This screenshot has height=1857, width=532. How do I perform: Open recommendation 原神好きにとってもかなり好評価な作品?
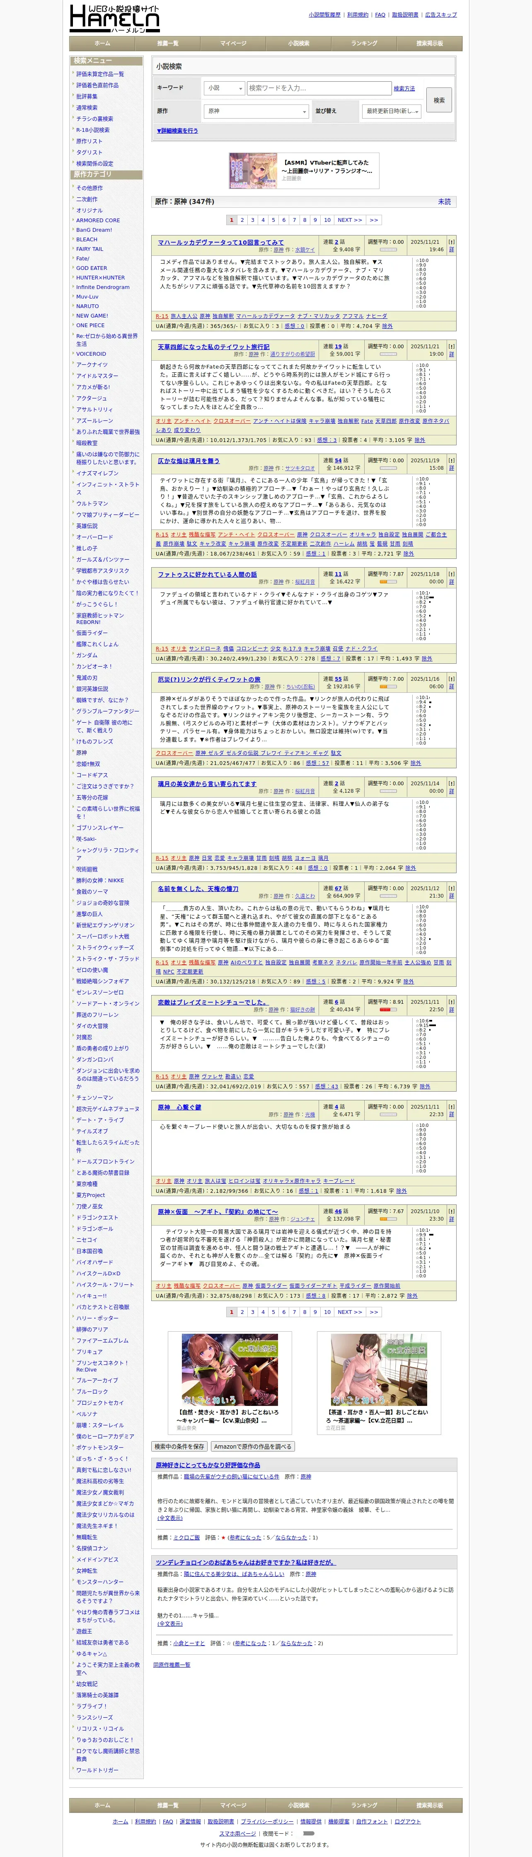[208, 1466]
